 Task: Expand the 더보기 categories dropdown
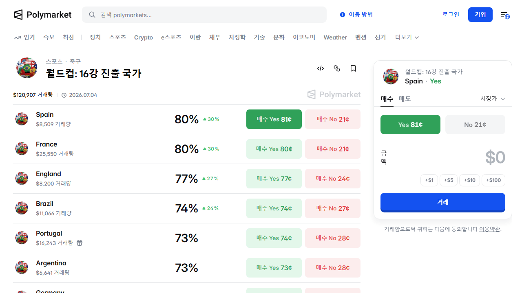407,37
